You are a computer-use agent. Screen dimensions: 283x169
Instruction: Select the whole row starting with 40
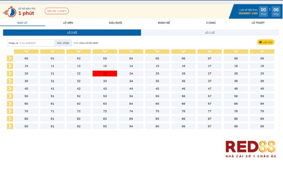pyautogui.click(x=10, y=89)
